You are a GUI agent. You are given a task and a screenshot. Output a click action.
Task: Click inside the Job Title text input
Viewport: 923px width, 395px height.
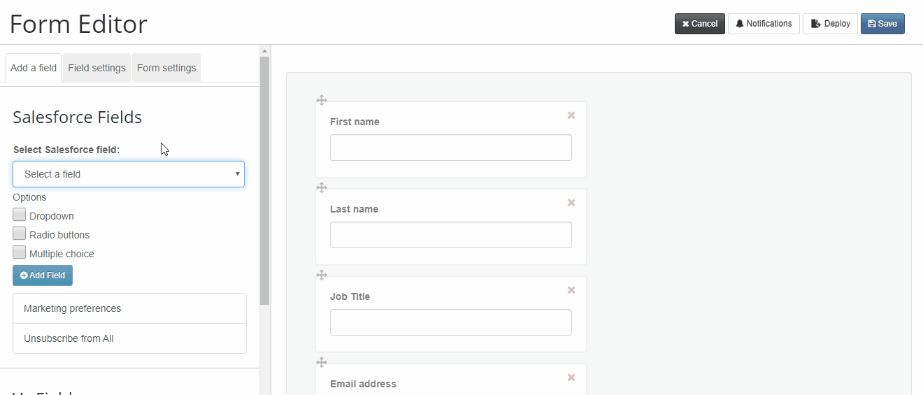click(451, 322)
